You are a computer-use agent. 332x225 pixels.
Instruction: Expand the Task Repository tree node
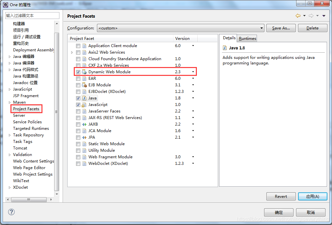[x=9, y=135]
